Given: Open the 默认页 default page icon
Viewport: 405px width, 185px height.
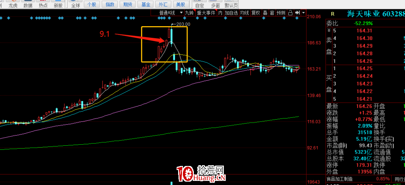Looking at the screenshot, I should (x=231, y=4).
